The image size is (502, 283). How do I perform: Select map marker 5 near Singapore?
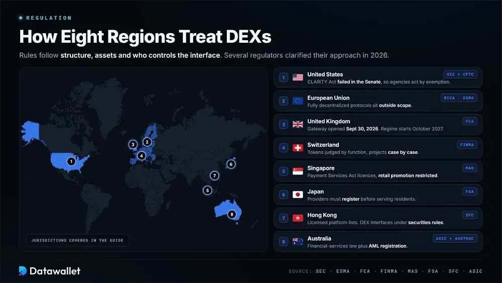(x=207, y=191)
